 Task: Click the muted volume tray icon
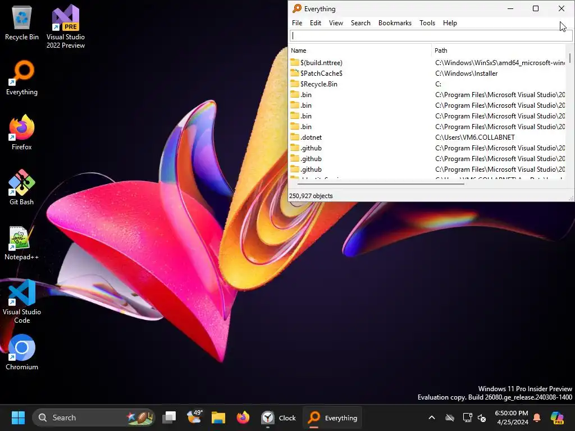[482, 418]
